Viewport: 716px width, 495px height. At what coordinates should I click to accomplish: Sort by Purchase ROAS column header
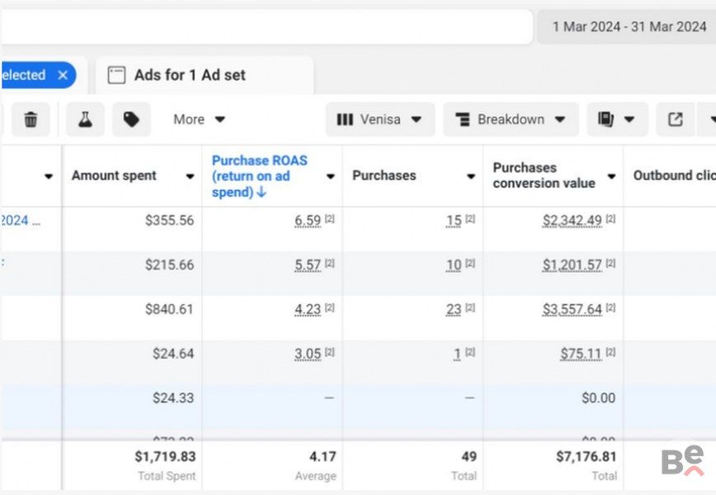point(259,176)
